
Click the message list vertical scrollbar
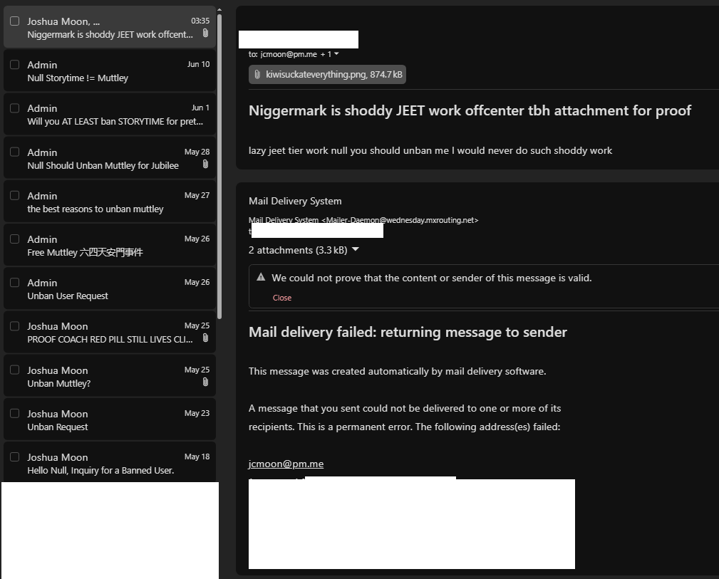pos(219,164)
